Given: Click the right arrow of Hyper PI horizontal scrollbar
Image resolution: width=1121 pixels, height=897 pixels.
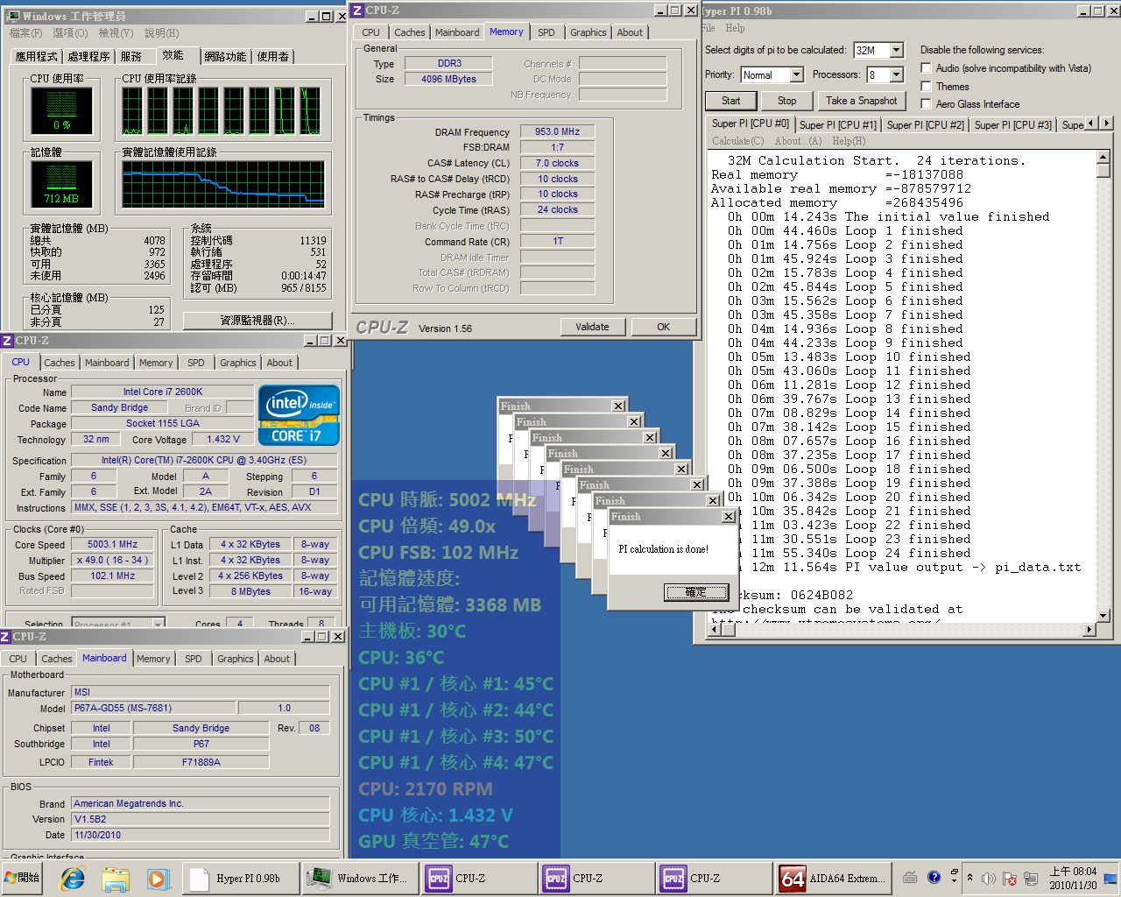Looking at the screenshot, I should [1089, 629].
